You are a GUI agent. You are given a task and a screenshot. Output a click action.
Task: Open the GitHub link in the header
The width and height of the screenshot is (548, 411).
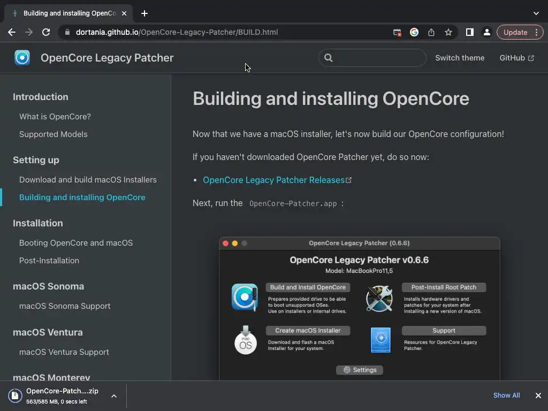pos(516,58)
